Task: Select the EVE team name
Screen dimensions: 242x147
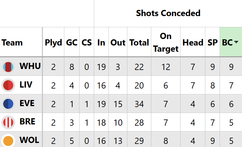Action: (27, 103)
